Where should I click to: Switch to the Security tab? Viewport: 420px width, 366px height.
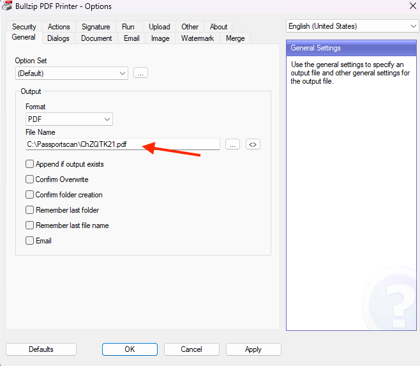[24, 27]
